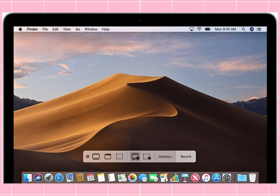
Task: Open System Preferences gear in Dock
Action: coord(227,178)
